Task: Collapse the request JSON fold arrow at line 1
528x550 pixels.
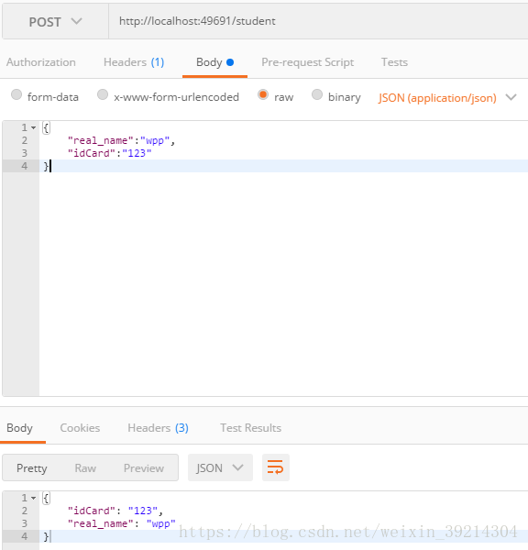Action: [33, 127]
